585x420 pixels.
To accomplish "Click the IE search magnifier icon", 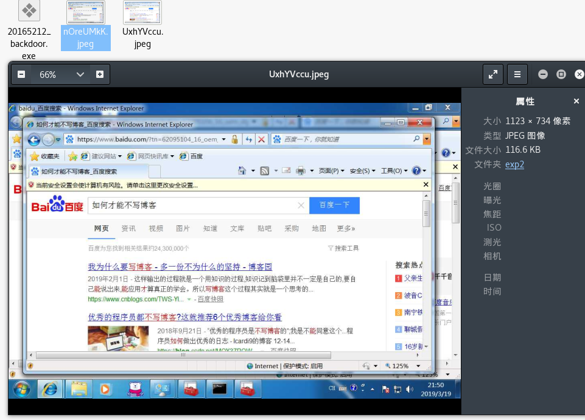I will [416, 139].
